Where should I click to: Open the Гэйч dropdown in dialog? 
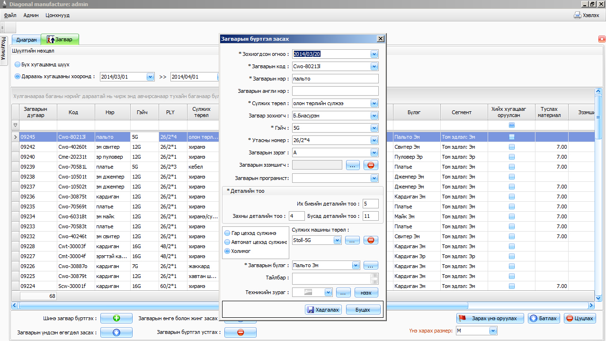[x=374, y=128]
